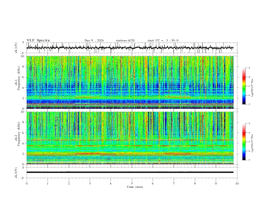Click the "-7" tick on ch.2 color bar
267x206 pixels.
[x=249, y=160]
